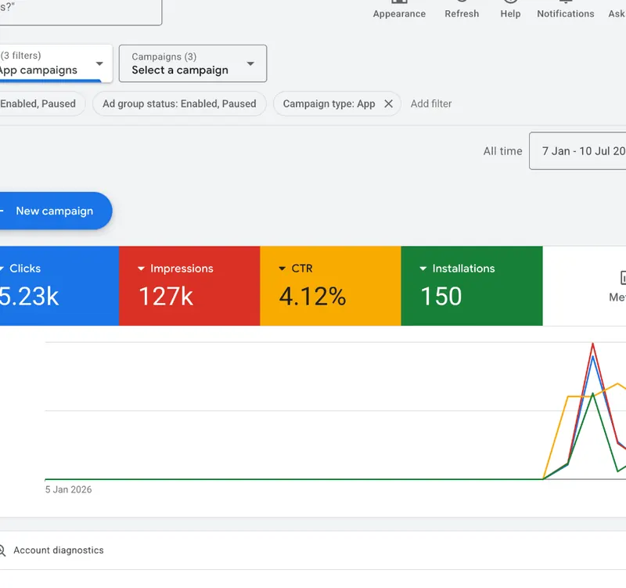Open the Impressions metric dropdown arrow
The width and height of the screenshot is (626, 588).
click(141, 269)
